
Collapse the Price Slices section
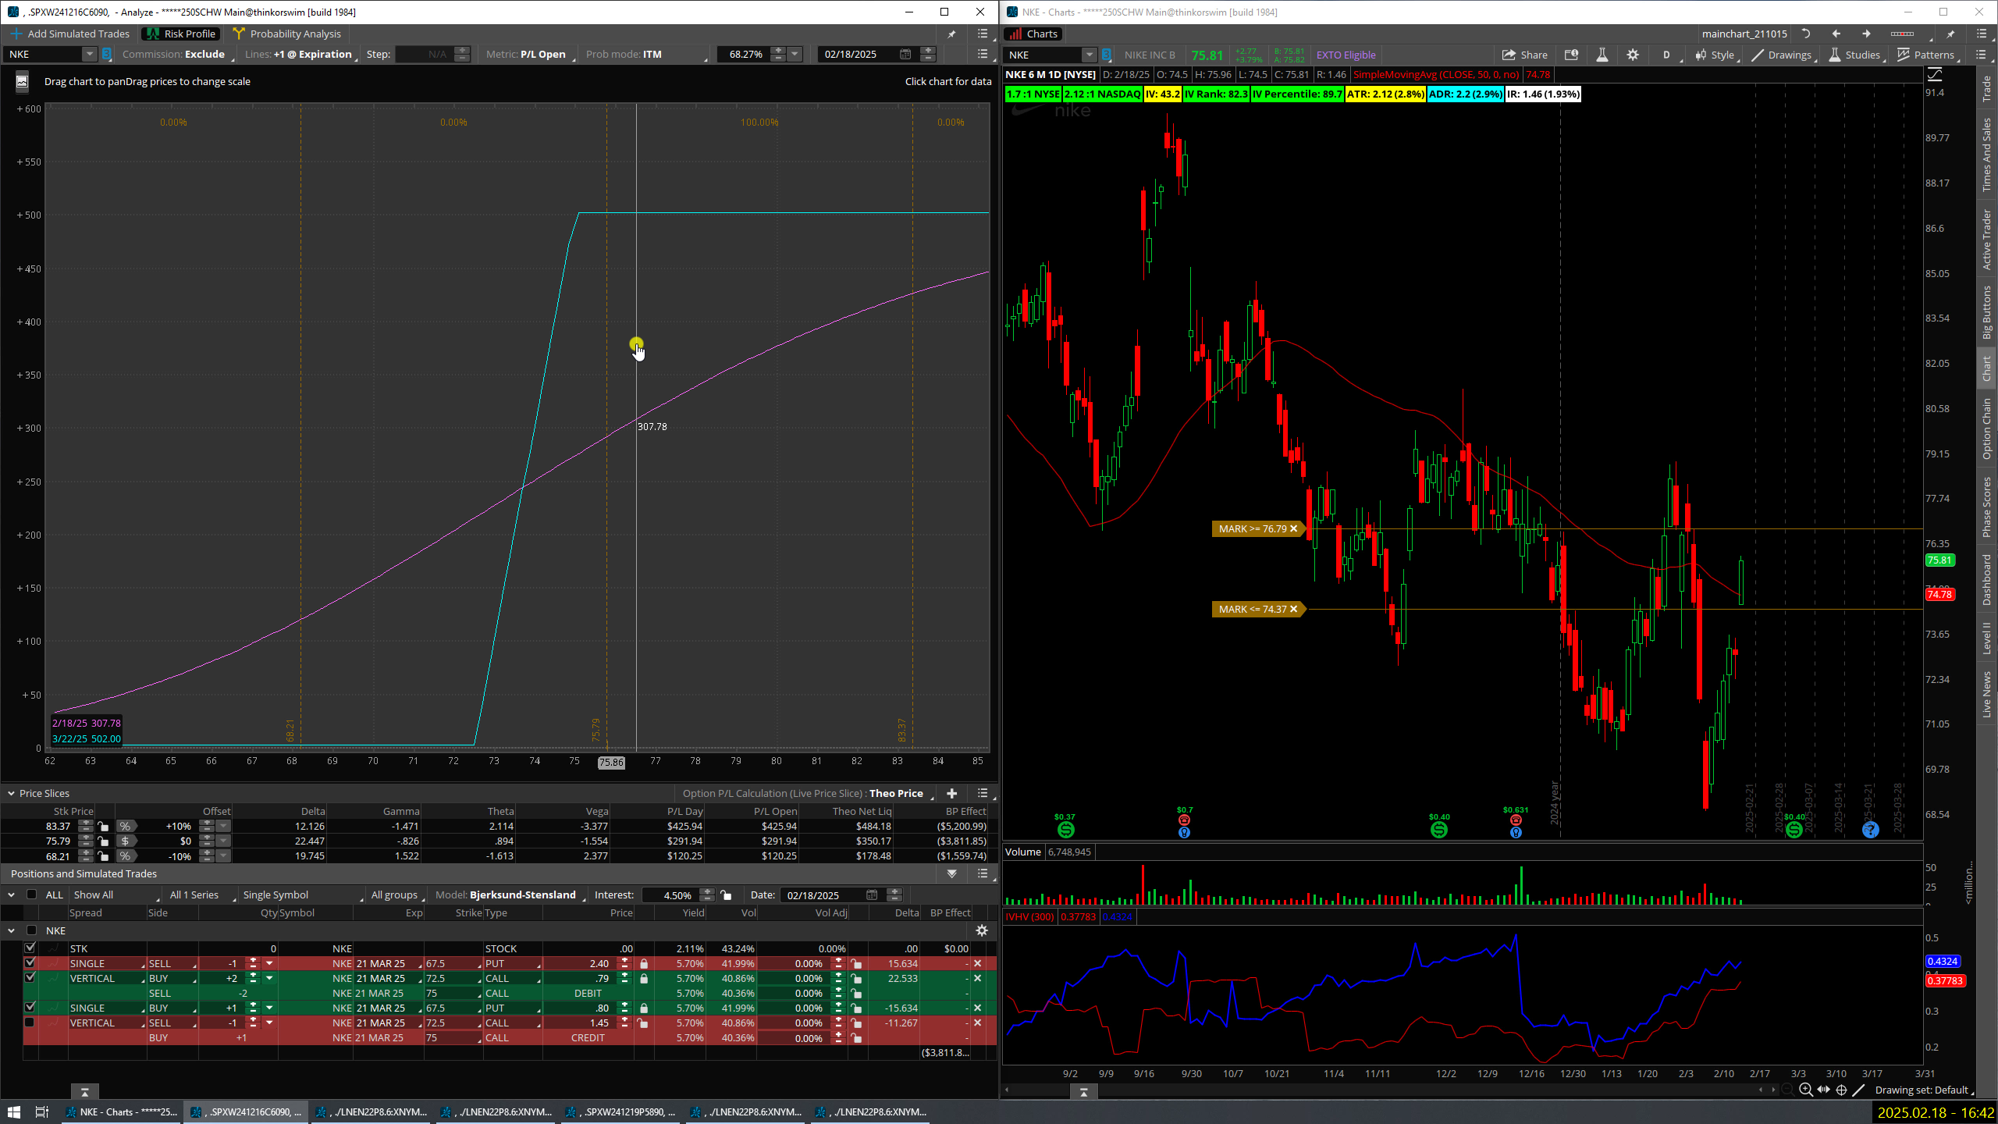11,793
